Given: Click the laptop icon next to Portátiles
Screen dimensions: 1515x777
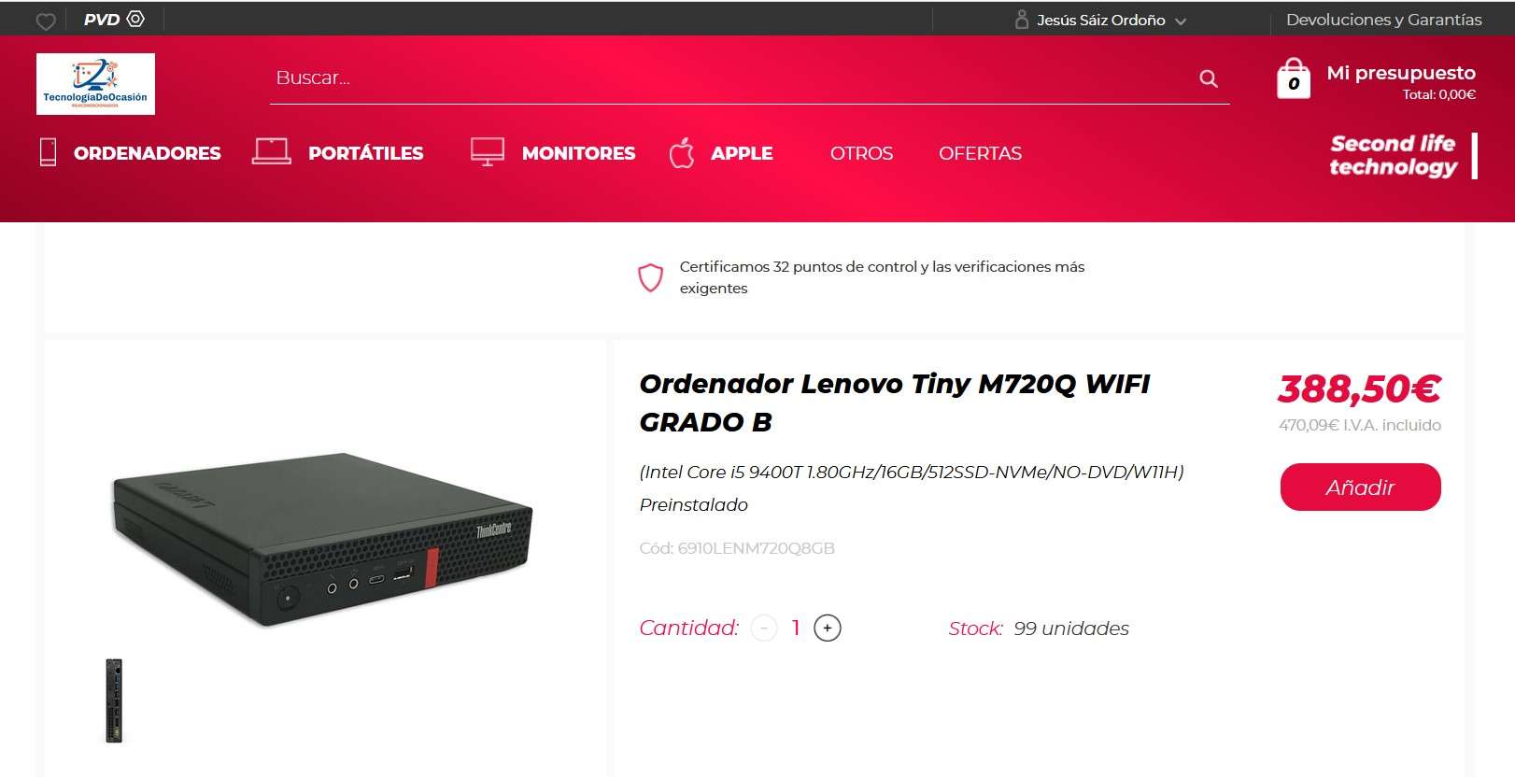Looking at the screenshot, I should click(272, 151).
